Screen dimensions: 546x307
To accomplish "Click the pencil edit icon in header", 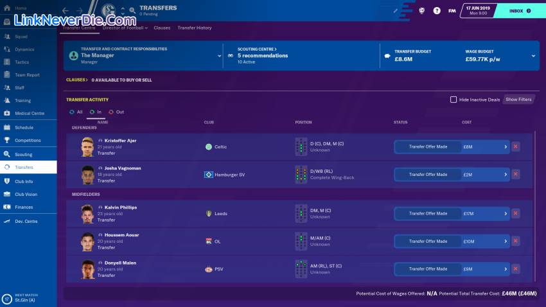I will tap(395, 11).
